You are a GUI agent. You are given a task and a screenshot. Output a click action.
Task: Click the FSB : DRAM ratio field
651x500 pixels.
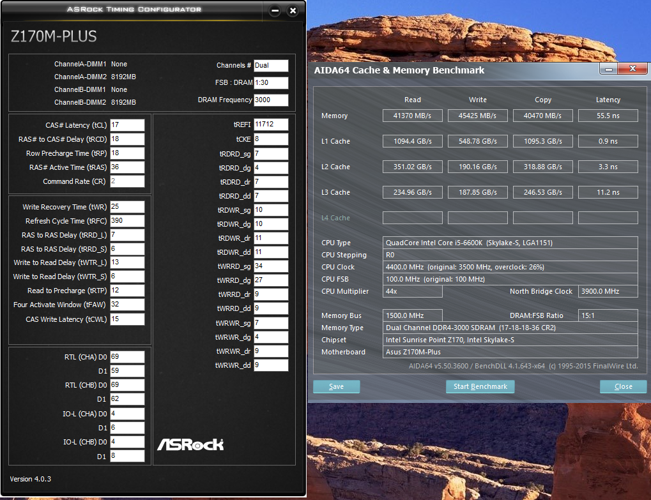coord(271,82)
